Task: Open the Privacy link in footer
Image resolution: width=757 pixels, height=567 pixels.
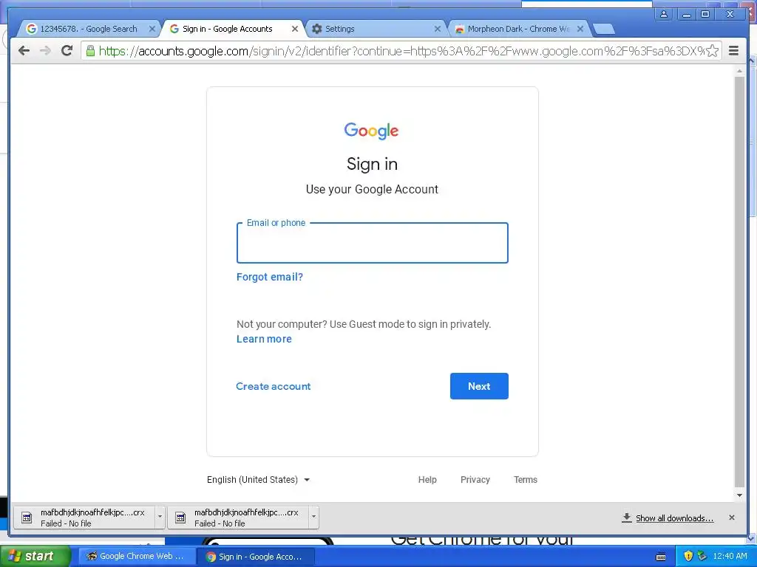Action: click(475, 480)
